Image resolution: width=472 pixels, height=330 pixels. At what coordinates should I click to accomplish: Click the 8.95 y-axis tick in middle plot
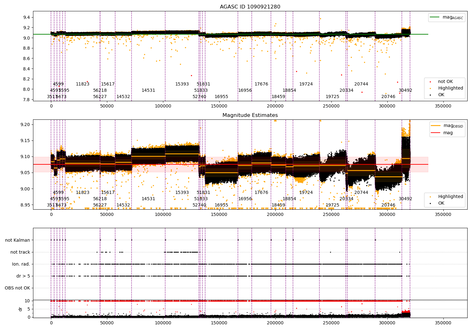click(x=26, y=205)
